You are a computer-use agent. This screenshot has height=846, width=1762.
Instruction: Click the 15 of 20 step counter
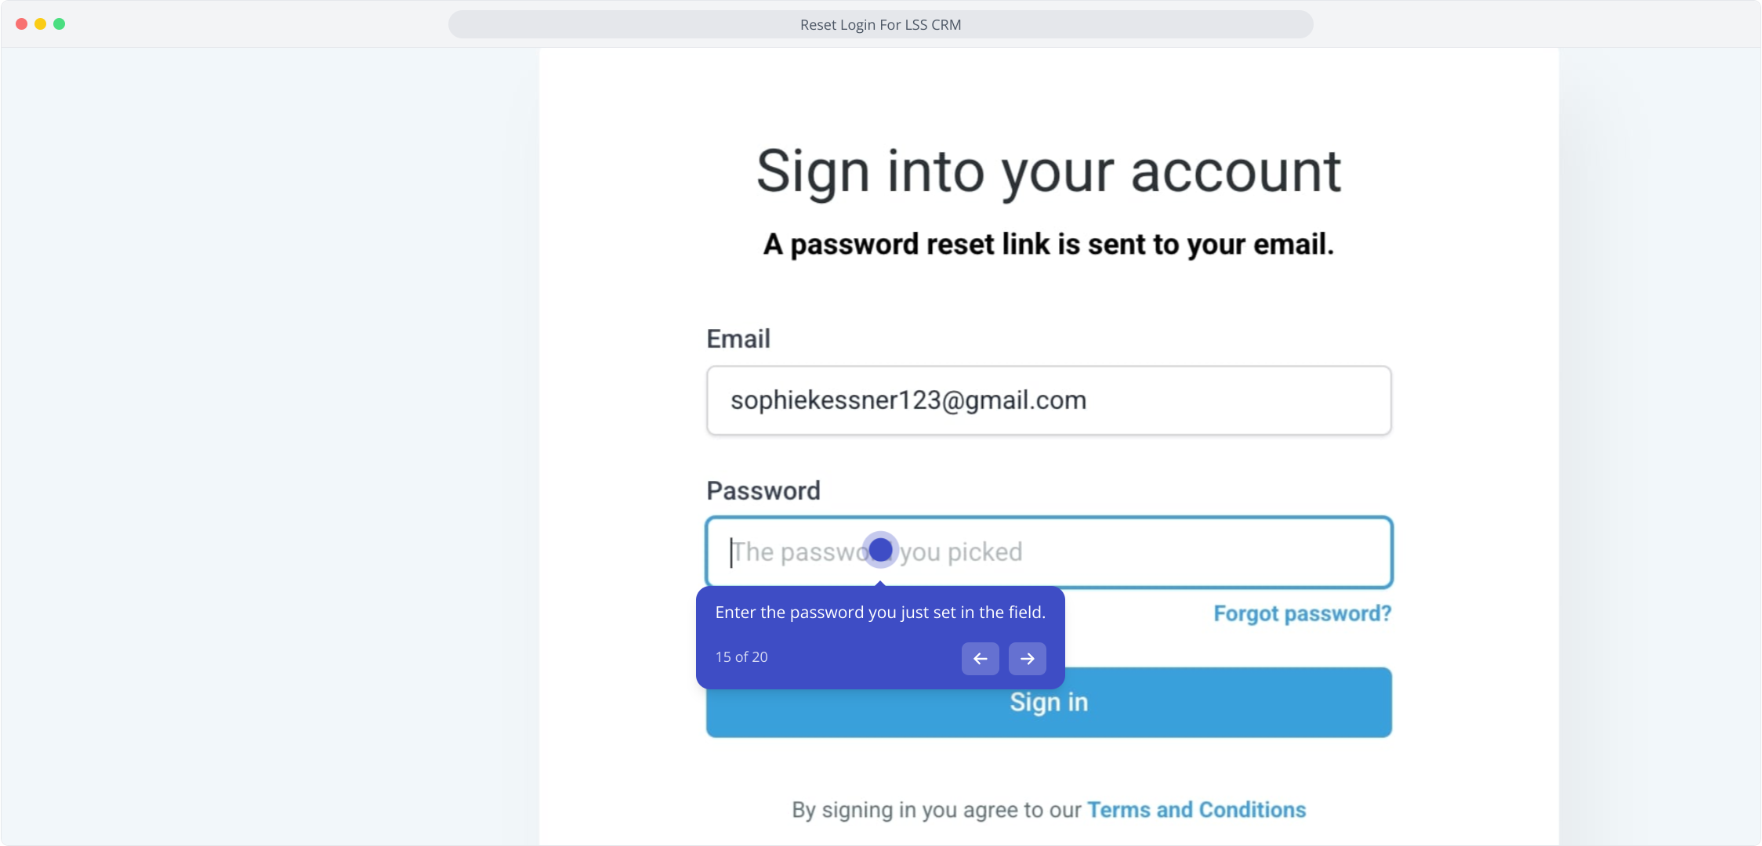(x=741, y=657)
